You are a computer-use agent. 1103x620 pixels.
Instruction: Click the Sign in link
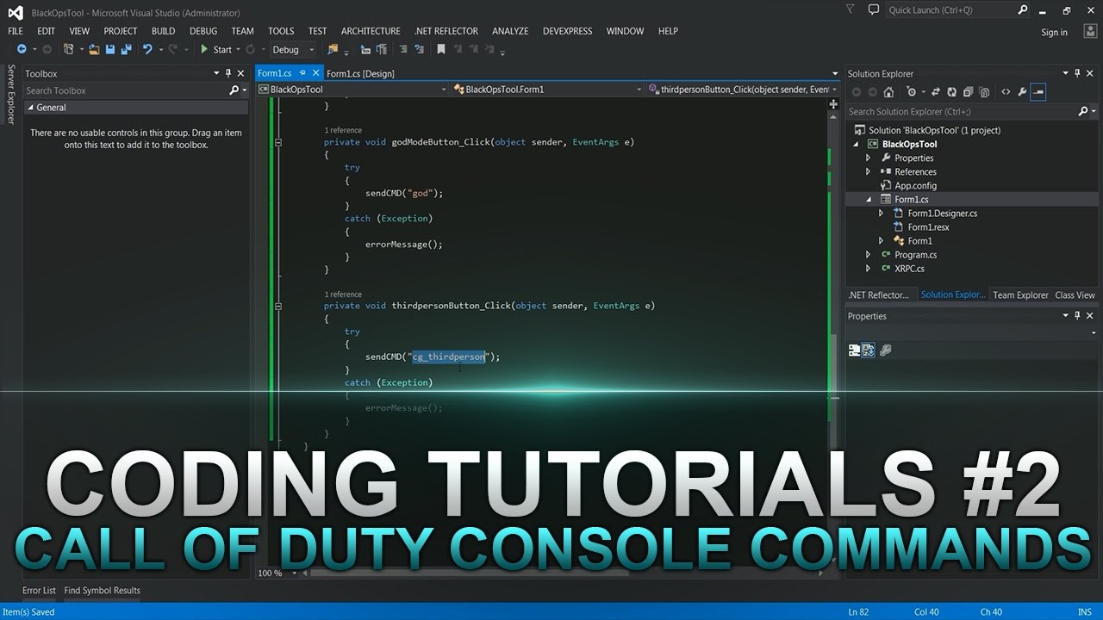tap(1054, 33)
